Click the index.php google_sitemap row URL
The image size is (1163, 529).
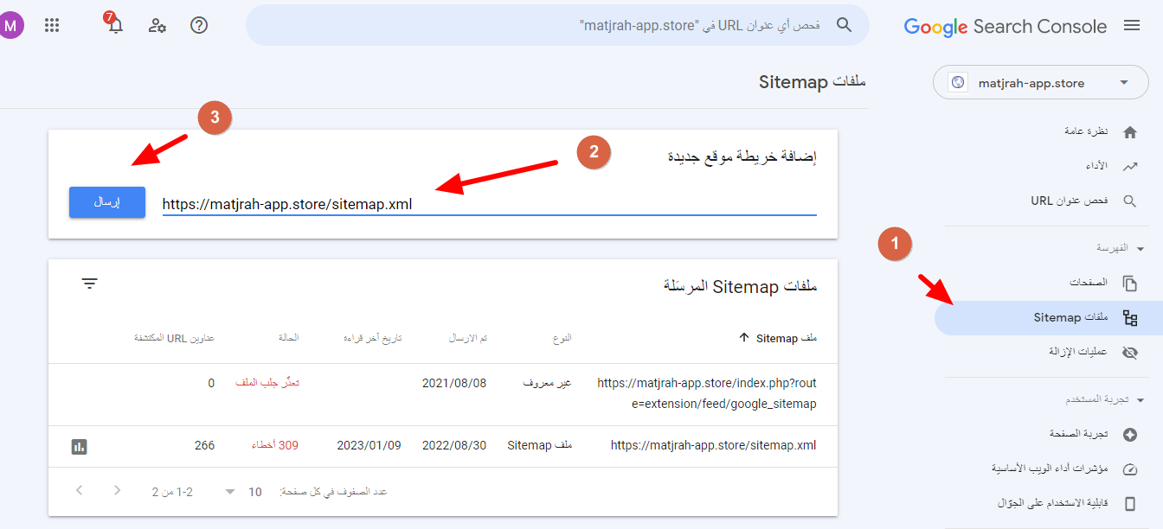(x=707, y=393)
